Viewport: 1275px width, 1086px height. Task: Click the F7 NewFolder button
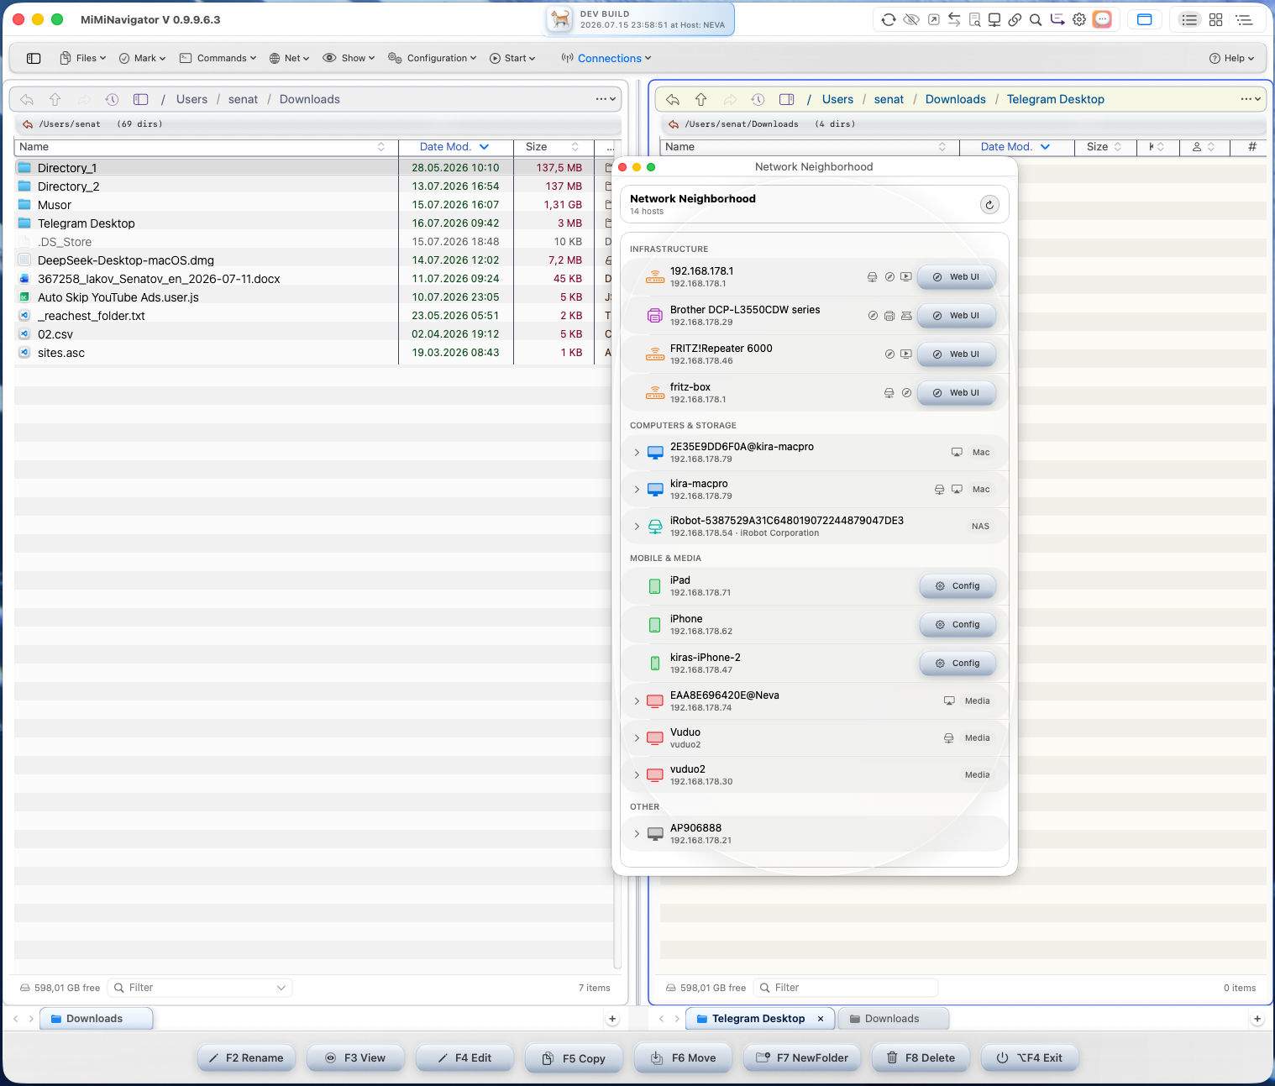(x=802, y=1058)
